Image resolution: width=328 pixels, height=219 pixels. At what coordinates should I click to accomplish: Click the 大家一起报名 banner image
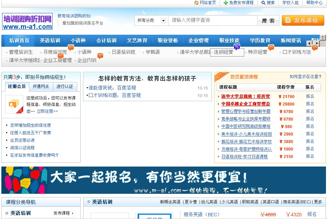(163, 180)
